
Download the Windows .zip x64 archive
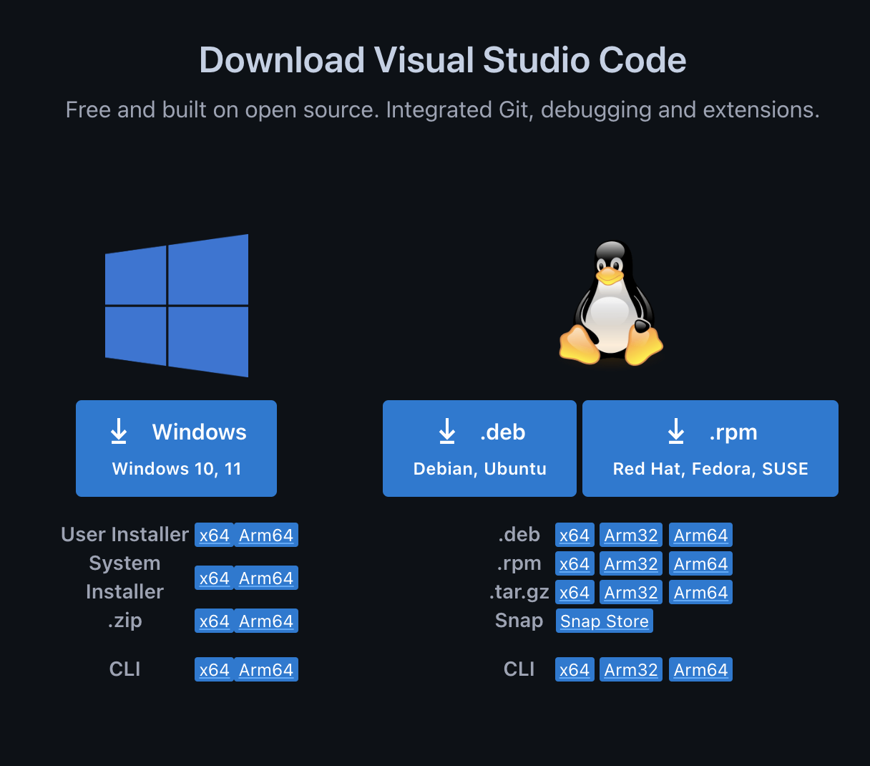point(214,621)
